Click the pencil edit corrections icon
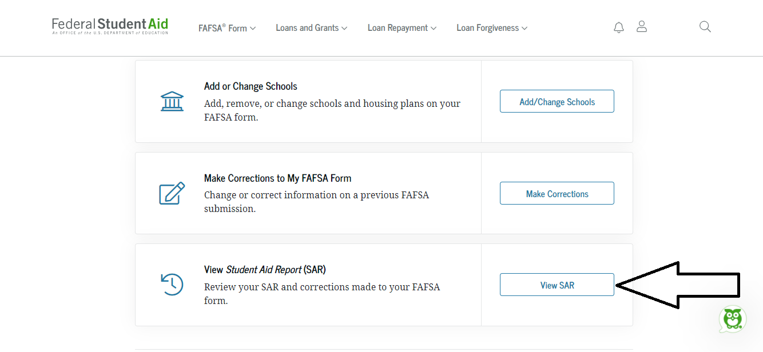The width and height of the screenshot is (763, 352). (x=172, y=193)
